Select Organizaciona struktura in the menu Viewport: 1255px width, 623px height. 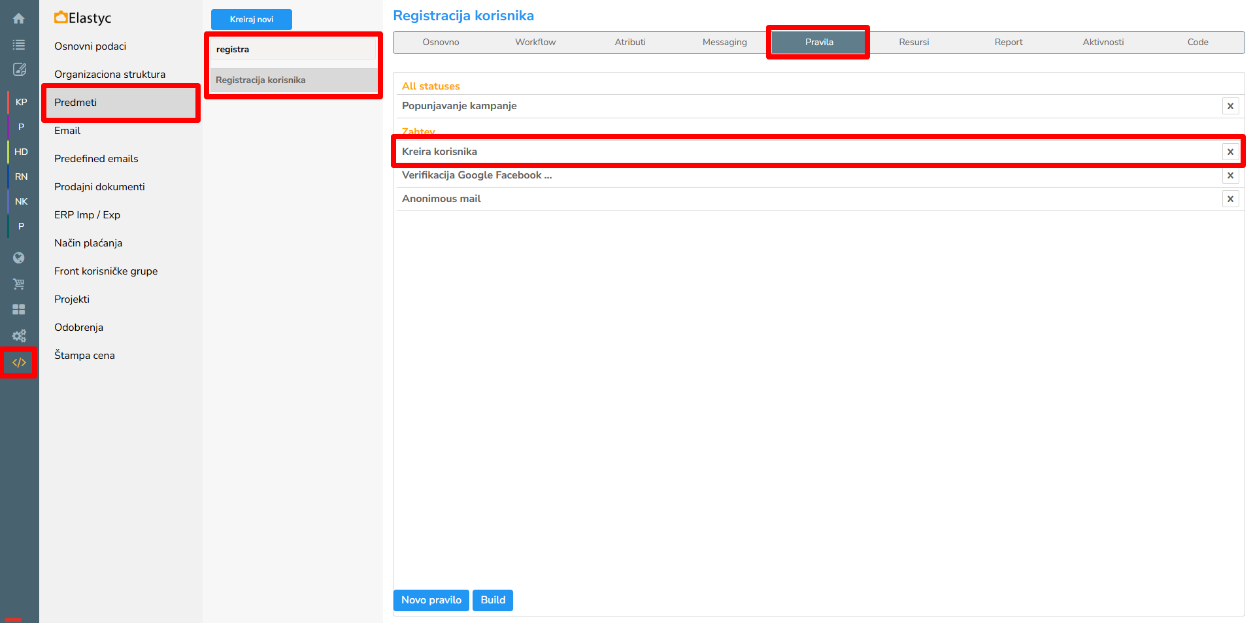[x=110, y=75]
